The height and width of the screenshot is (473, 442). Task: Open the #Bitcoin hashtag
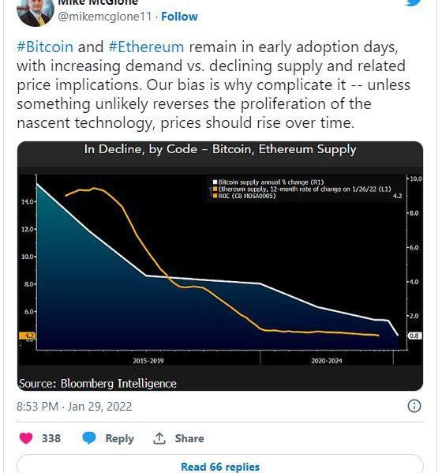45,47
